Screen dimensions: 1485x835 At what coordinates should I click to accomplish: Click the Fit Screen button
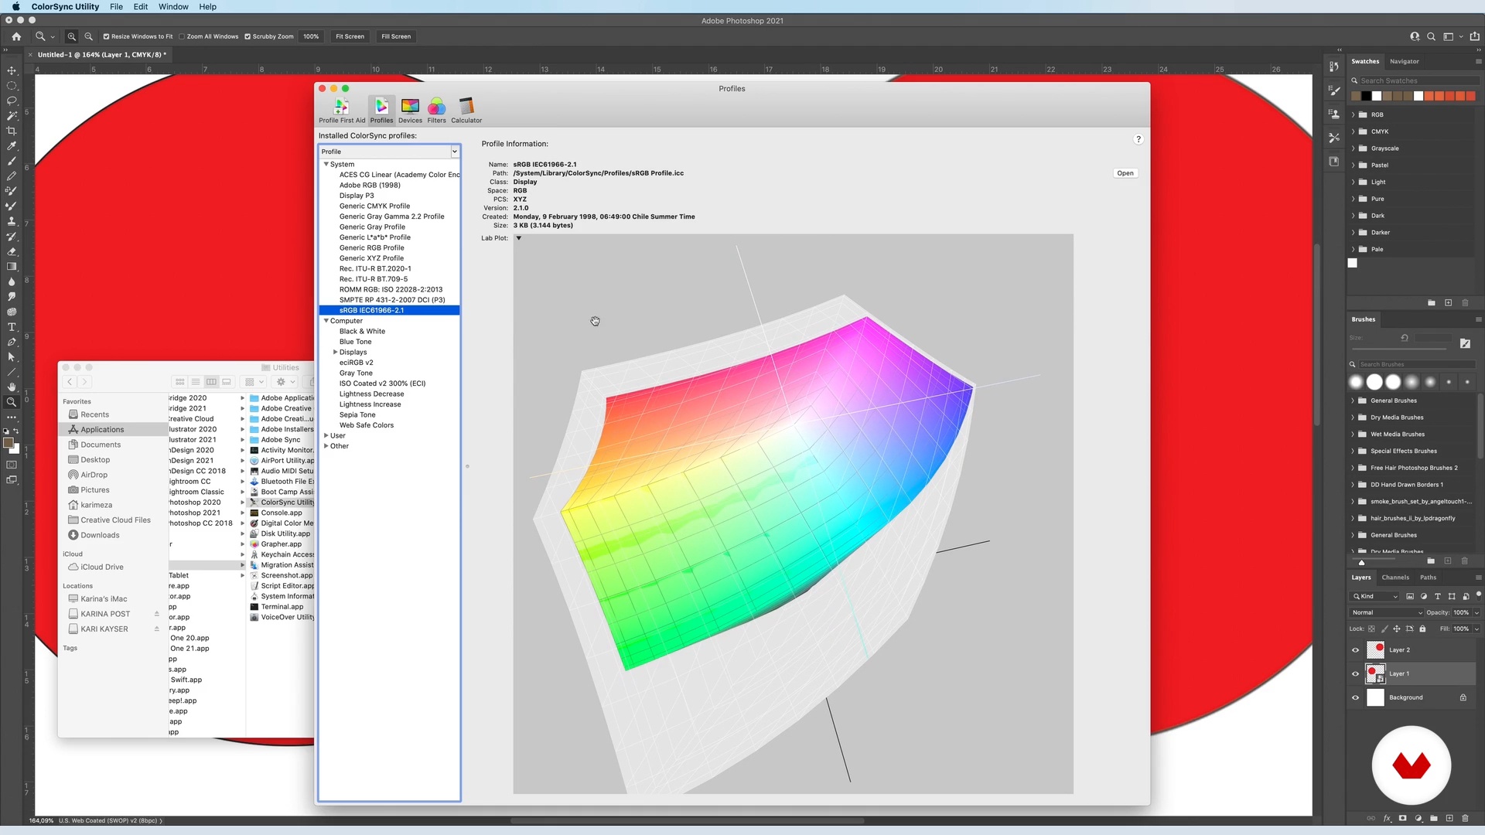pyautogui.click(x=350, y=36)
